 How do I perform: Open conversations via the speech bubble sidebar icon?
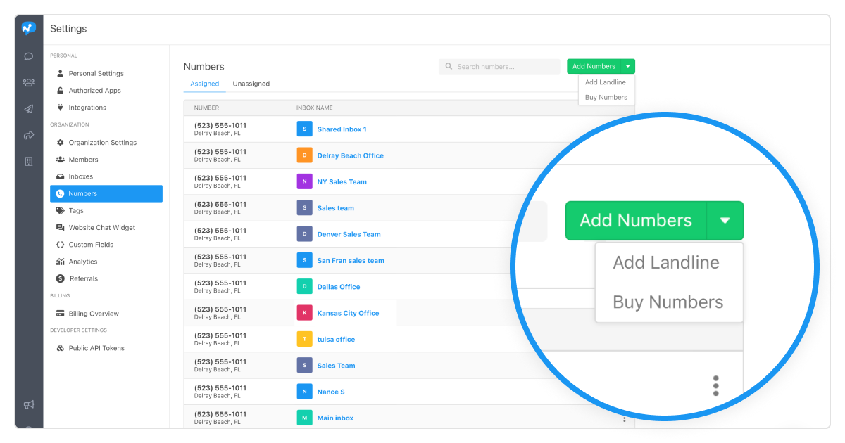click(x=29, y=56)
